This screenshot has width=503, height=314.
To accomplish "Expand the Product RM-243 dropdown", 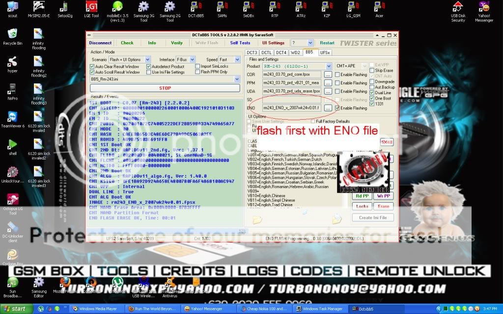I will coord(329,66).
